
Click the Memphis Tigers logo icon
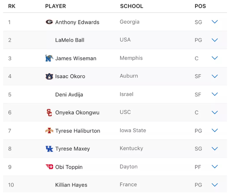click(49, 58)
